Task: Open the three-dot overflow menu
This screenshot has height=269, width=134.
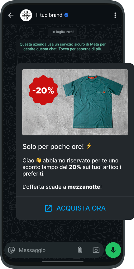Action: tap(115, 15)
